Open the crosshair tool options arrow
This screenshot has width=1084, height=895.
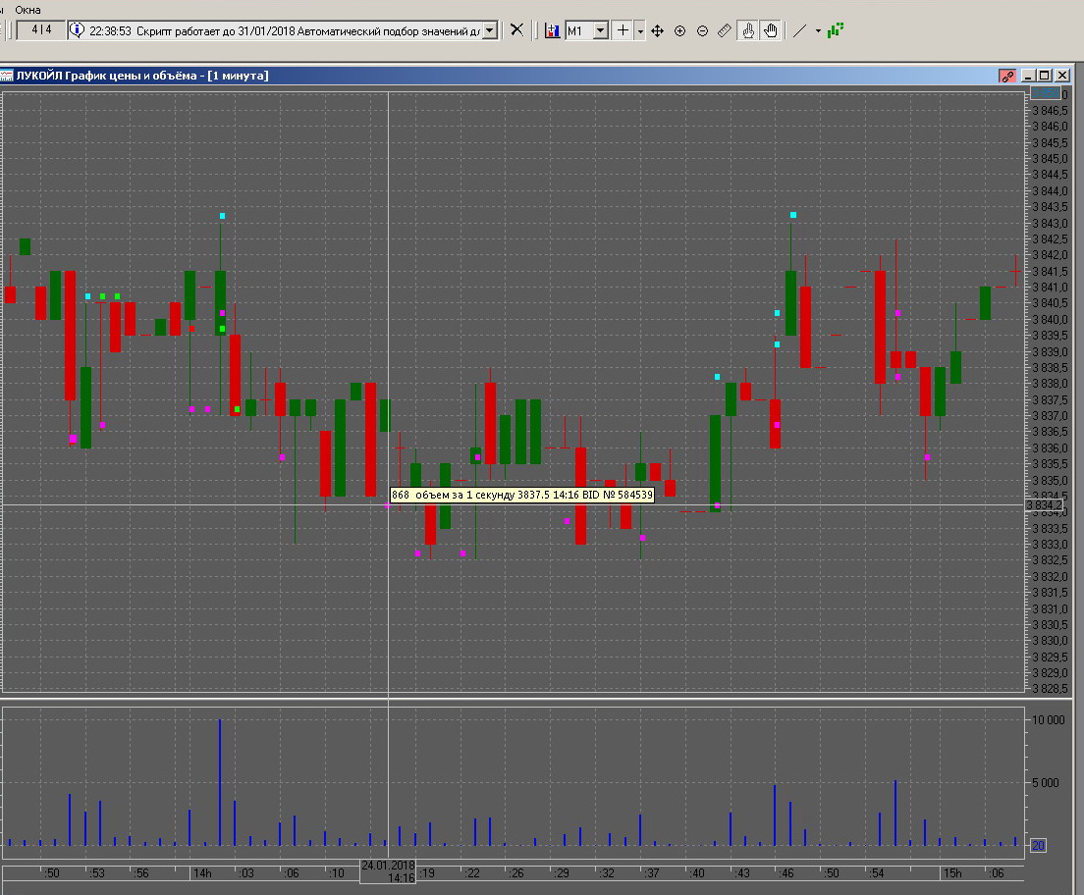[x=640, y=30]
